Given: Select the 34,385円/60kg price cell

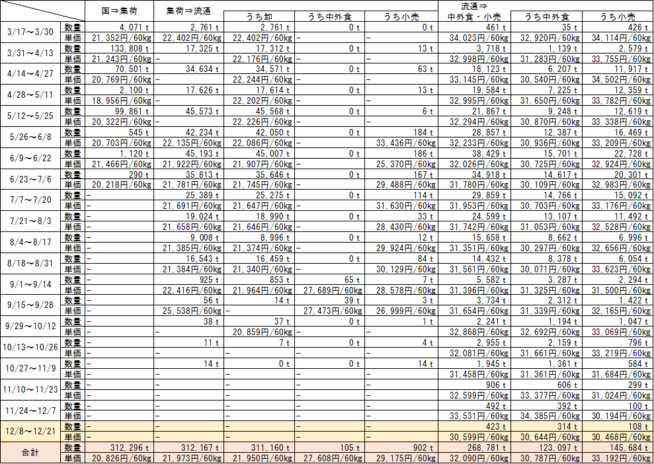Looking at the screenshot, I should pos(546,416).
